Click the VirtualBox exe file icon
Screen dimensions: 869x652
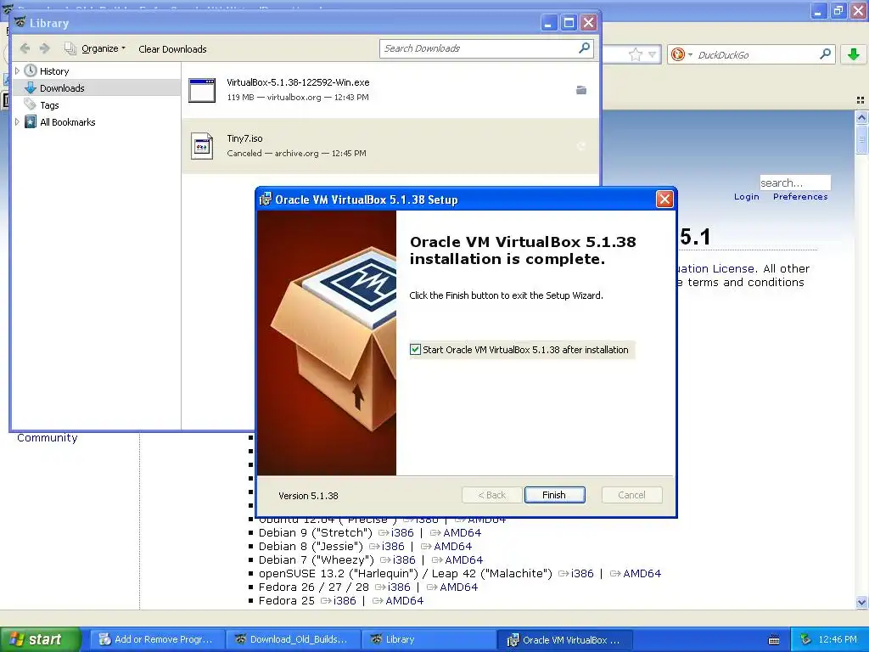coord(202,90)
